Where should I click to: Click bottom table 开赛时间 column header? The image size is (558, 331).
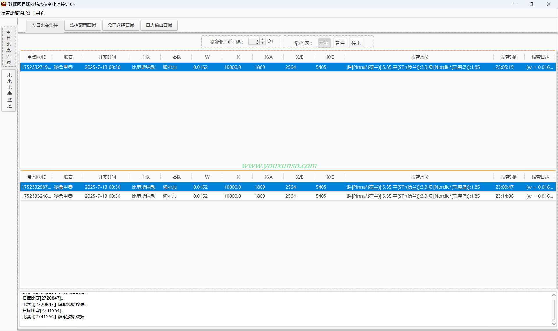(x=107, y=177)
